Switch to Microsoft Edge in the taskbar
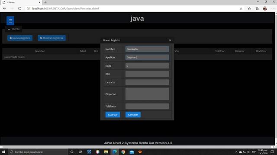The image size is (277, 155). pyautogui.click(x=115, y=152)
